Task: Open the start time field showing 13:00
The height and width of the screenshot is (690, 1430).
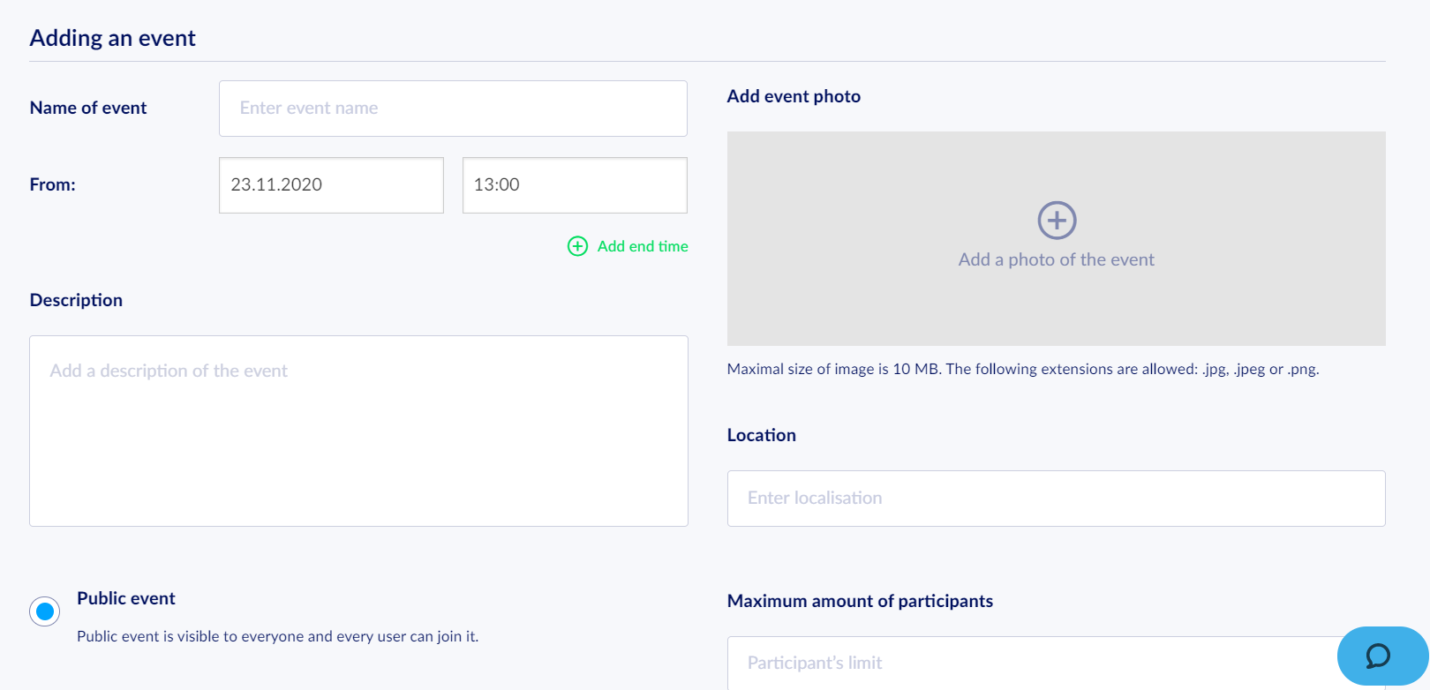Action: (x=575, y=185)
